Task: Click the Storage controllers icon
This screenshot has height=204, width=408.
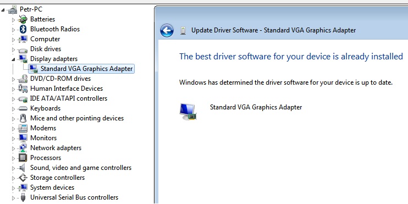Action: pos(23,178)
